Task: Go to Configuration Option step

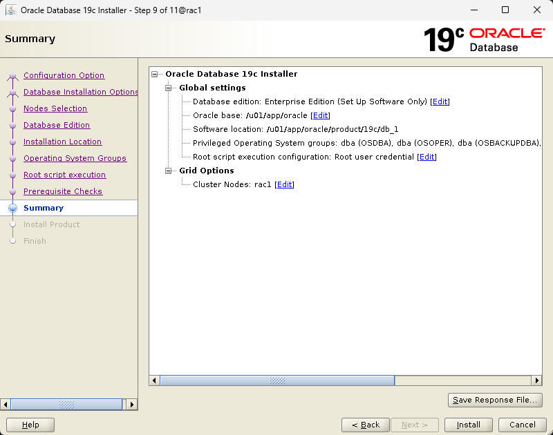Action: tap(64, 75)
